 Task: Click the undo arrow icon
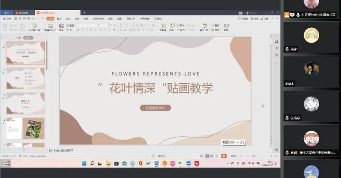(33, 19)
